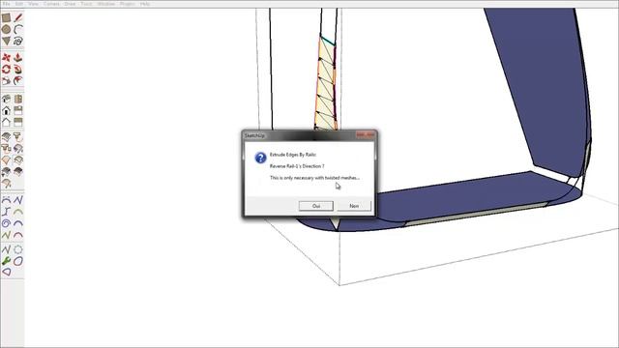This screenshot has height=348, width=619.
Task: Select the Arc drawing tool
Action: pos(18,30)
